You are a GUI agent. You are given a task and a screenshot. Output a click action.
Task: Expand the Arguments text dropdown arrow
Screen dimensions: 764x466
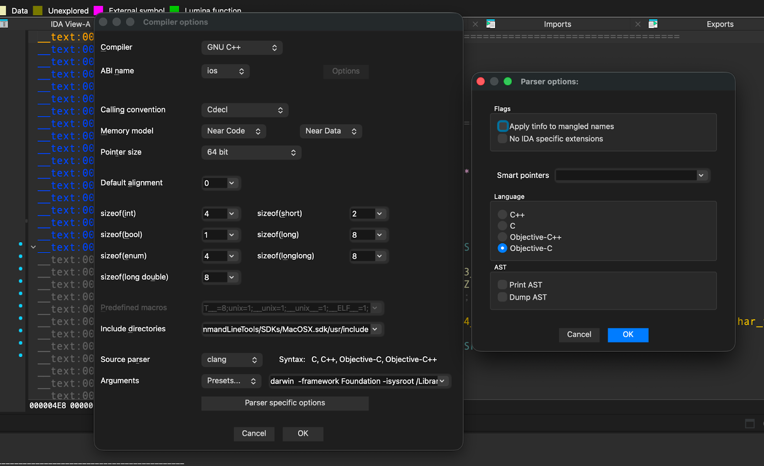click(442, 381)
